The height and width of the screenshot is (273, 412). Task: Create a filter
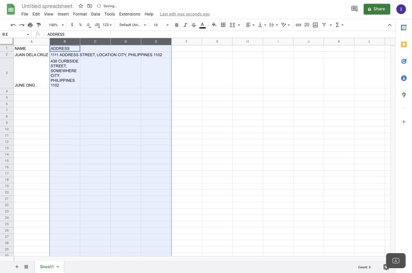tap(324, 24)
